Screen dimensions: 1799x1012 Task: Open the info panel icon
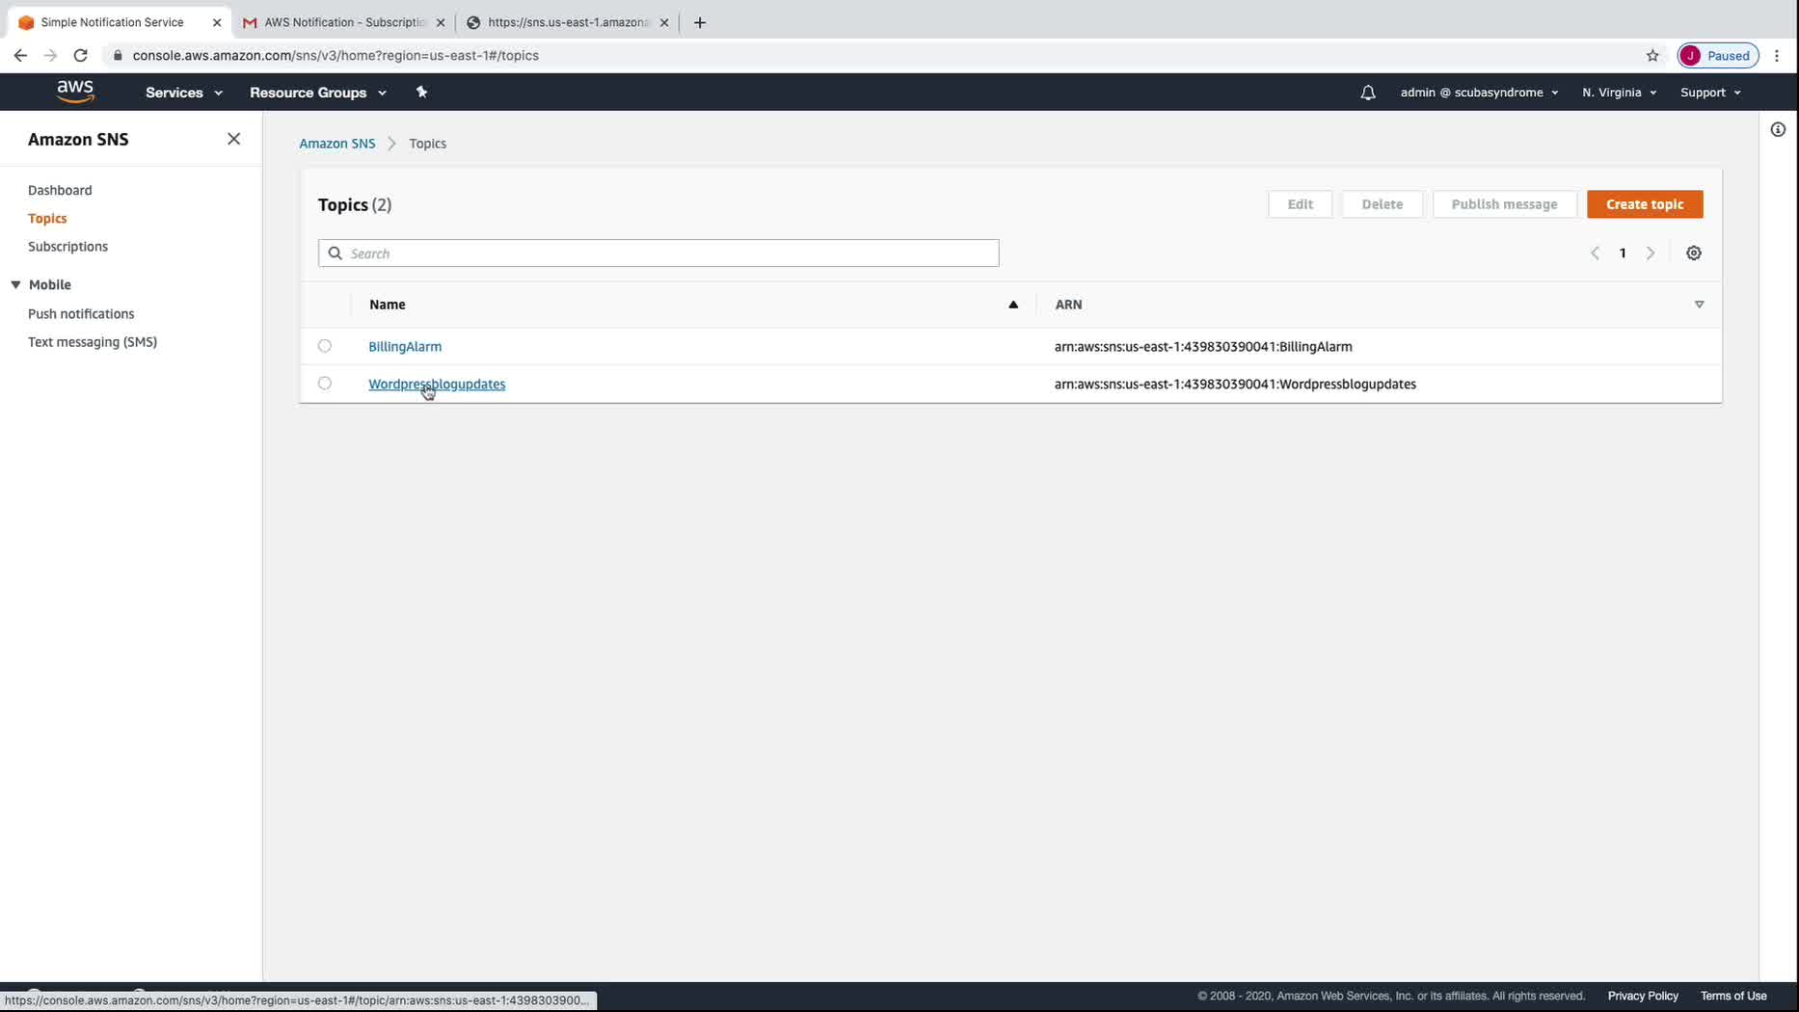(1778, 129)
